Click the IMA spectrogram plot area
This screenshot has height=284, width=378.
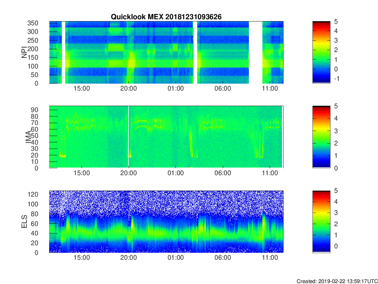tap(166, 137)
